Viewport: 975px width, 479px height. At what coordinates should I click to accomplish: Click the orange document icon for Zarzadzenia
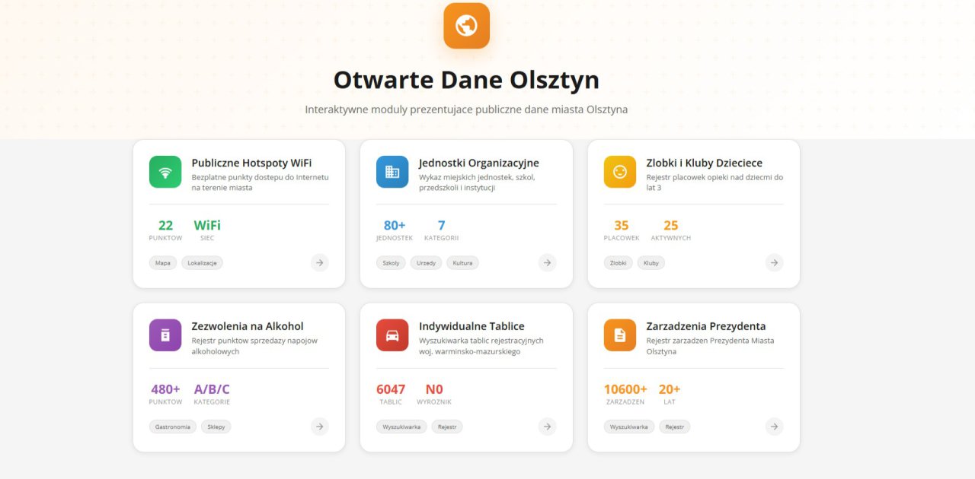[x=619, y=335]
